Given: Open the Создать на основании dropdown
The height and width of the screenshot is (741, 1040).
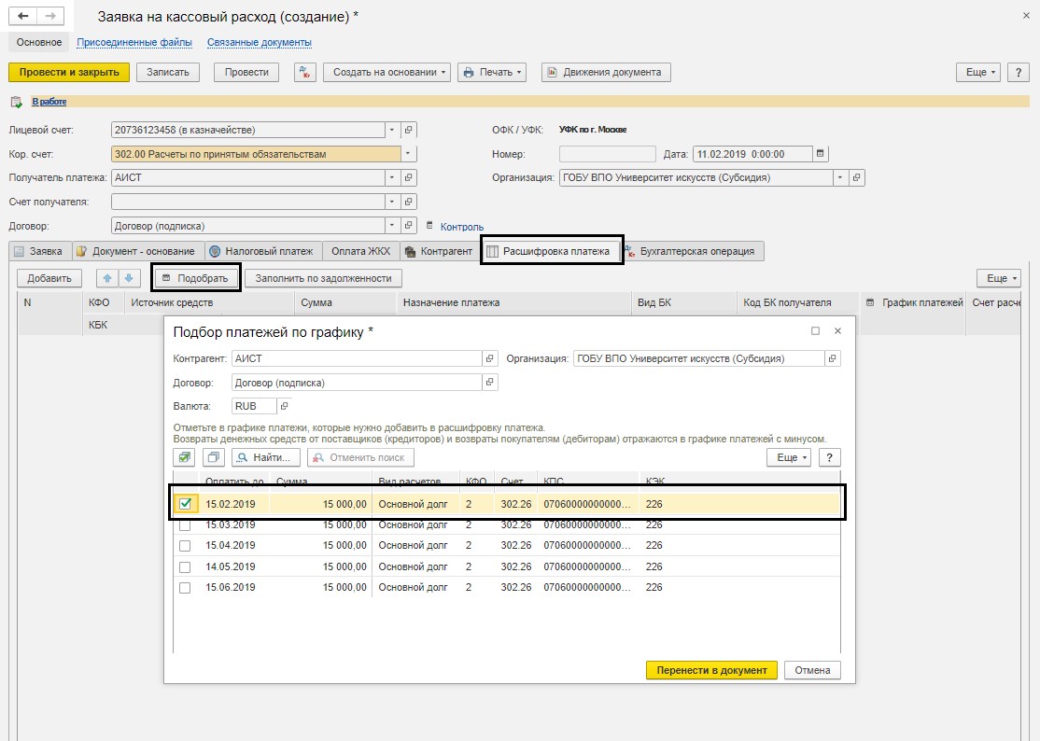Looking at the screenshot, I should click(x=386, y=72).
